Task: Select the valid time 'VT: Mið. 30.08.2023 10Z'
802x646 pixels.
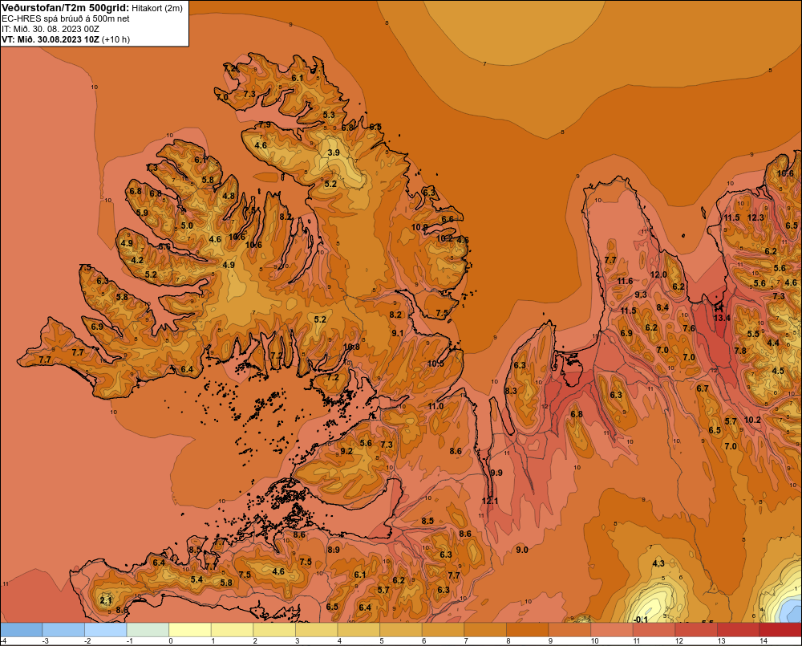Action: point(51,39)
